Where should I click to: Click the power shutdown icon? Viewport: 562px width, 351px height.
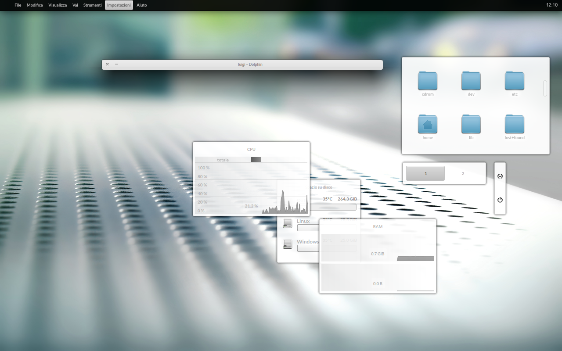500,200
